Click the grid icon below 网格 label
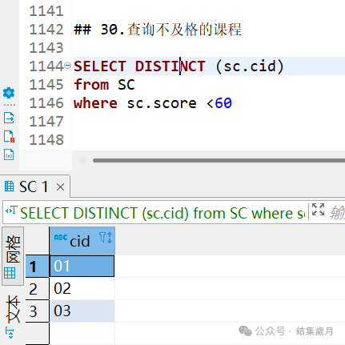 10,273
